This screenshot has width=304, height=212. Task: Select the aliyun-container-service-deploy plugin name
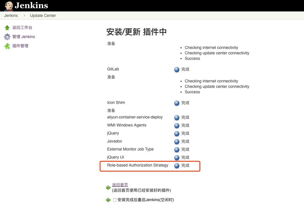pos(135,117)
